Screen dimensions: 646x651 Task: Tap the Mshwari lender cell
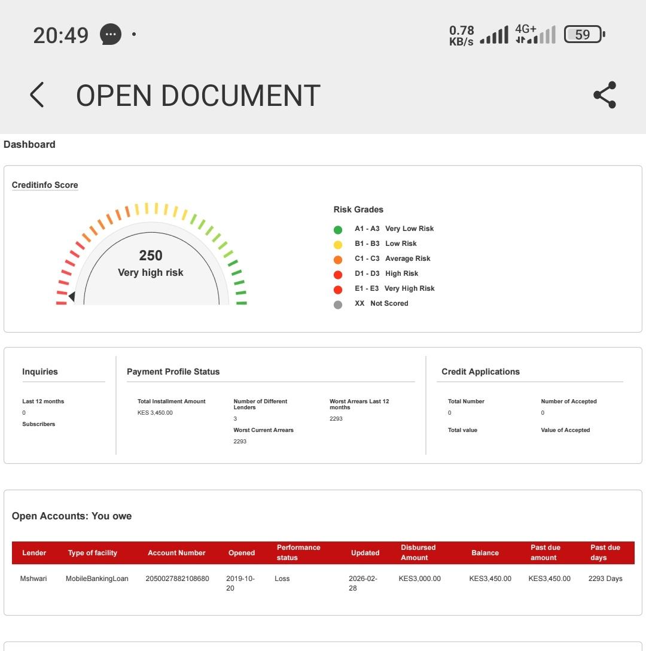33,579
